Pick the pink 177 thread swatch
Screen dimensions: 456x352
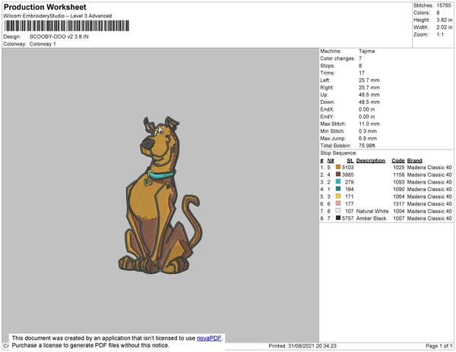coord(338,203)
